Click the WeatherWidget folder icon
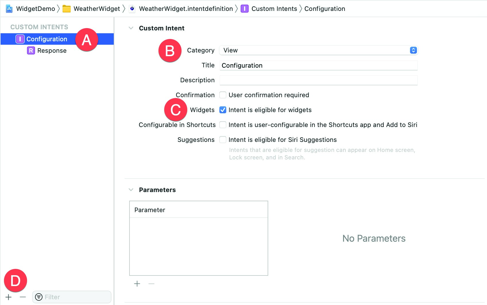The width and height of the screenshot is (487, 305). pos(67,9)
